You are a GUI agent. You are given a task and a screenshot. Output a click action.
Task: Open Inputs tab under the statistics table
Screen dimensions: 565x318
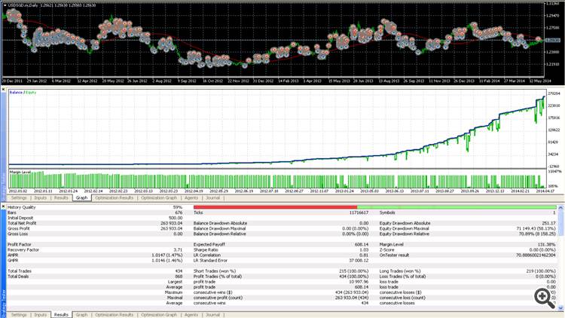[x=41, y=315]
